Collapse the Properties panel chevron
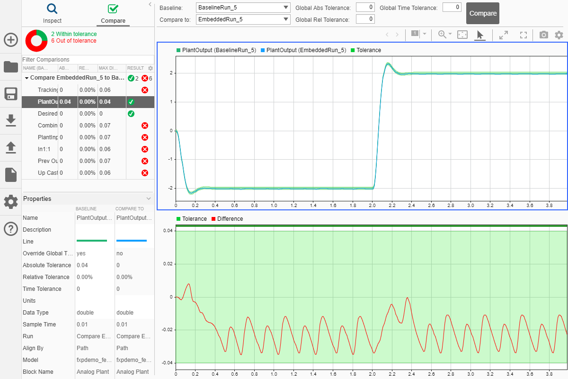Image resolution: width=568 pixels, height=379 pixels. (149, 199)
